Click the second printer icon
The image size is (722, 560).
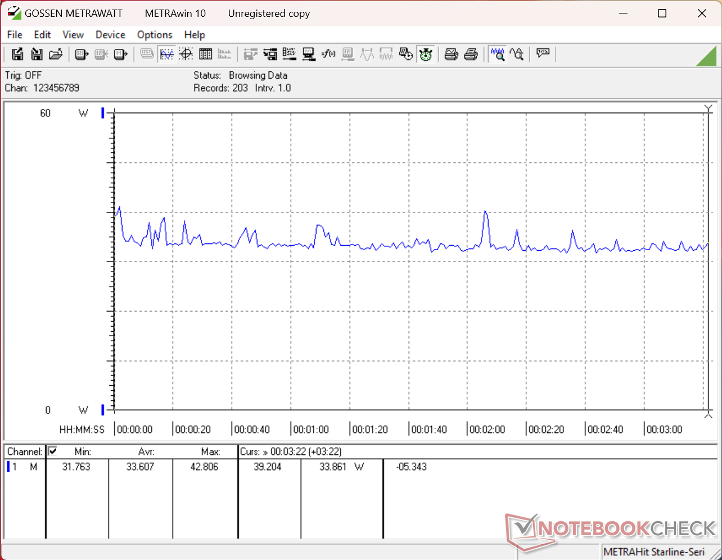(x=471, y=55)
